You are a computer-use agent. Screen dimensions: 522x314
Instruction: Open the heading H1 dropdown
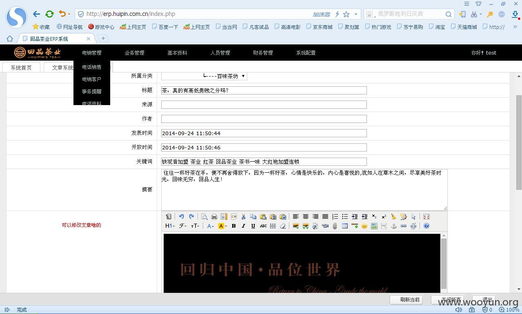[170, 226]
